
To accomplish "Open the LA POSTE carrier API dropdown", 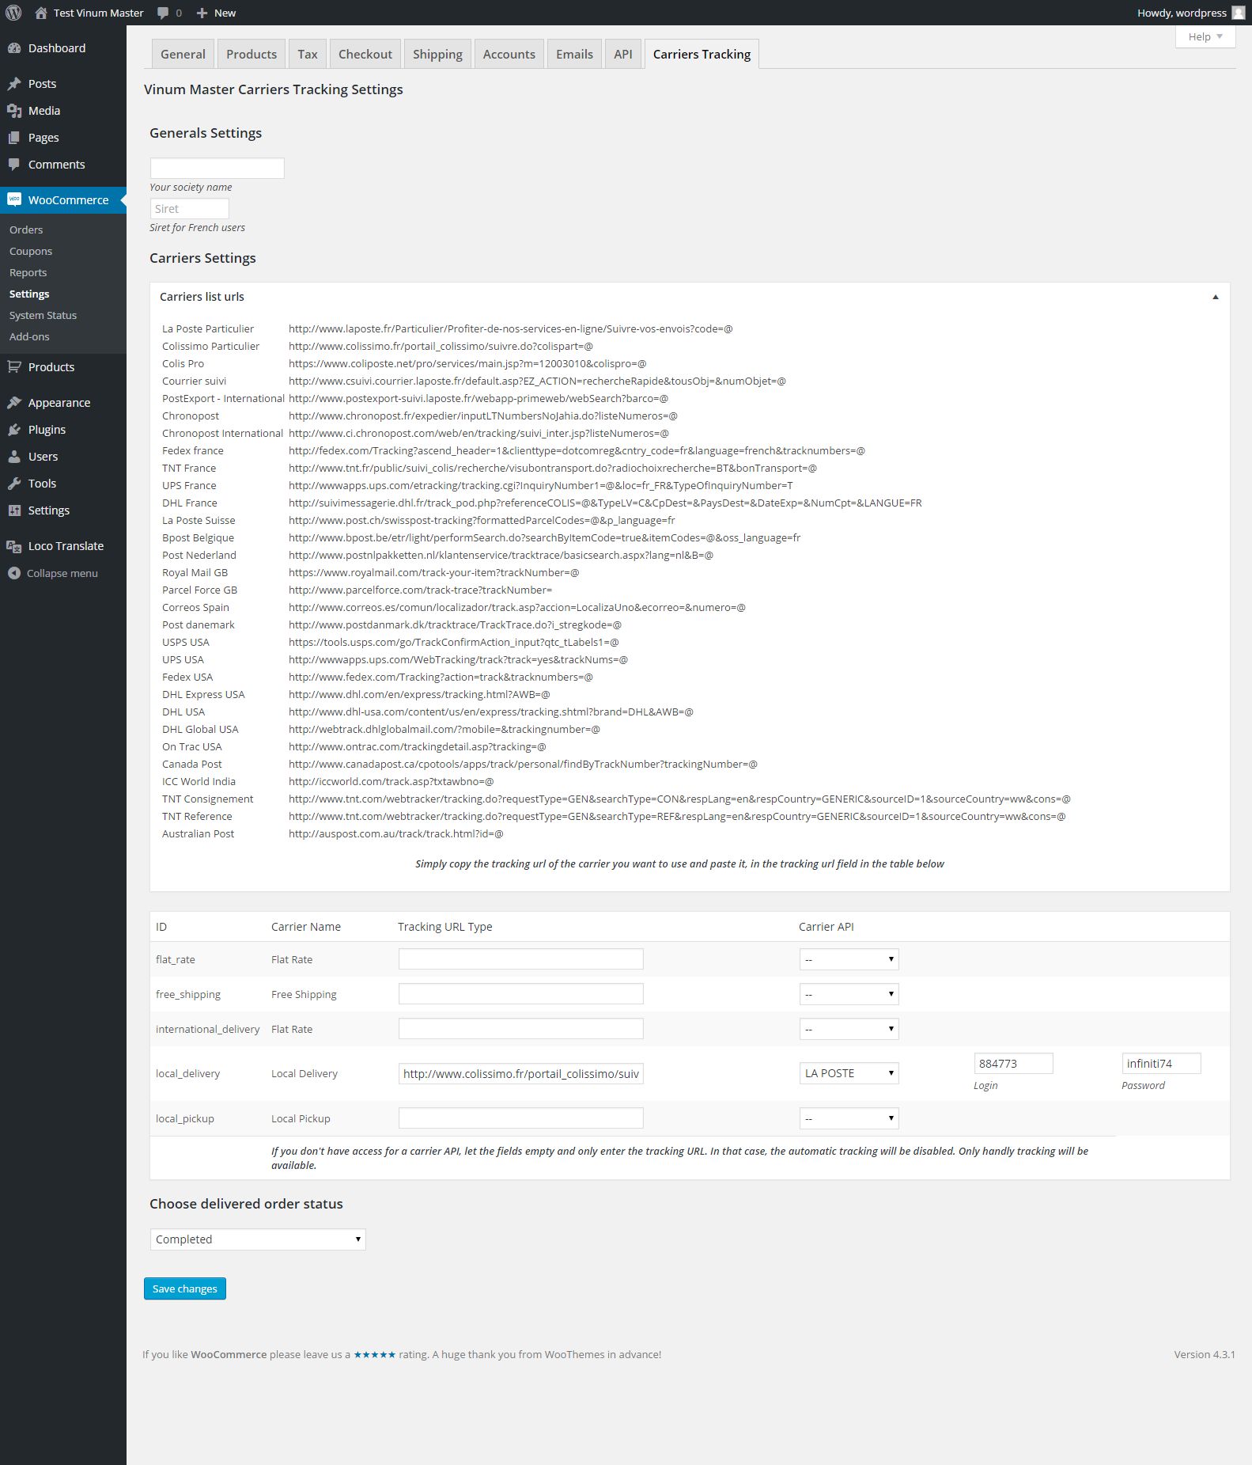I will pyautogui.click(x=849, y=1073).
